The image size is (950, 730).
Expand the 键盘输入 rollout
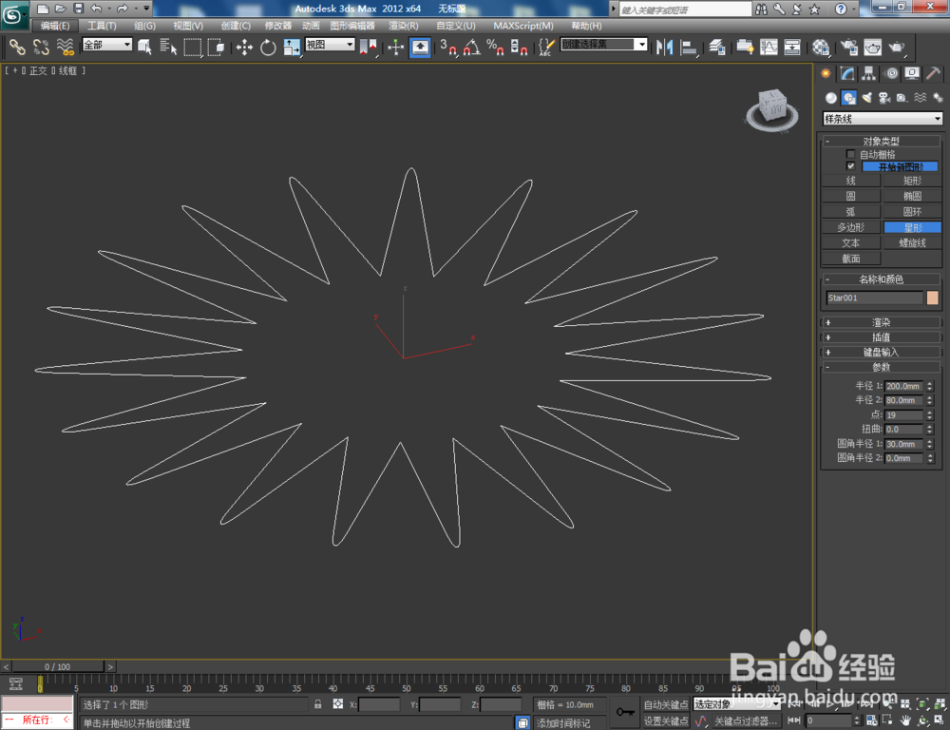tap(882, 352)
